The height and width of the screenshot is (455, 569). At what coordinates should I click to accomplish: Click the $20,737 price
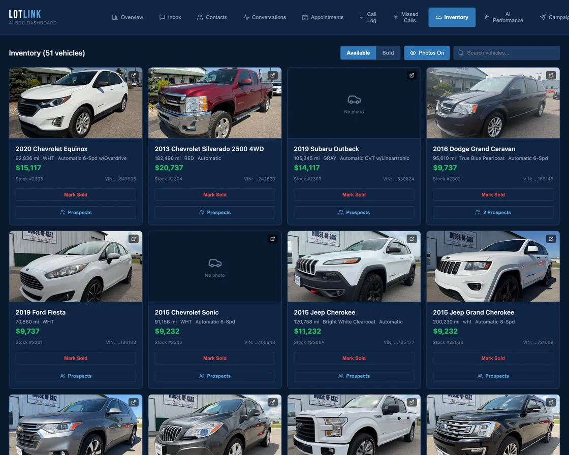(169, 168)
